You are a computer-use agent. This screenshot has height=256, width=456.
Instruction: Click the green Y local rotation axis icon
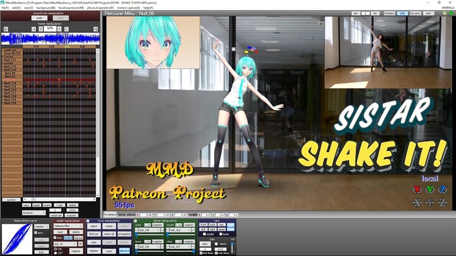coord(430,190)
